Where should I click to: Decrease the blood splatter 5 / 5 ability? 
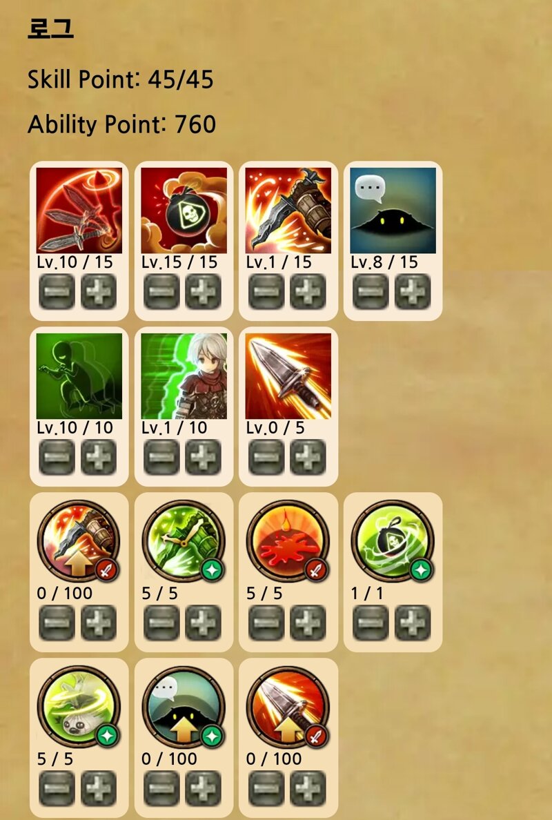[x=266, y=623]
